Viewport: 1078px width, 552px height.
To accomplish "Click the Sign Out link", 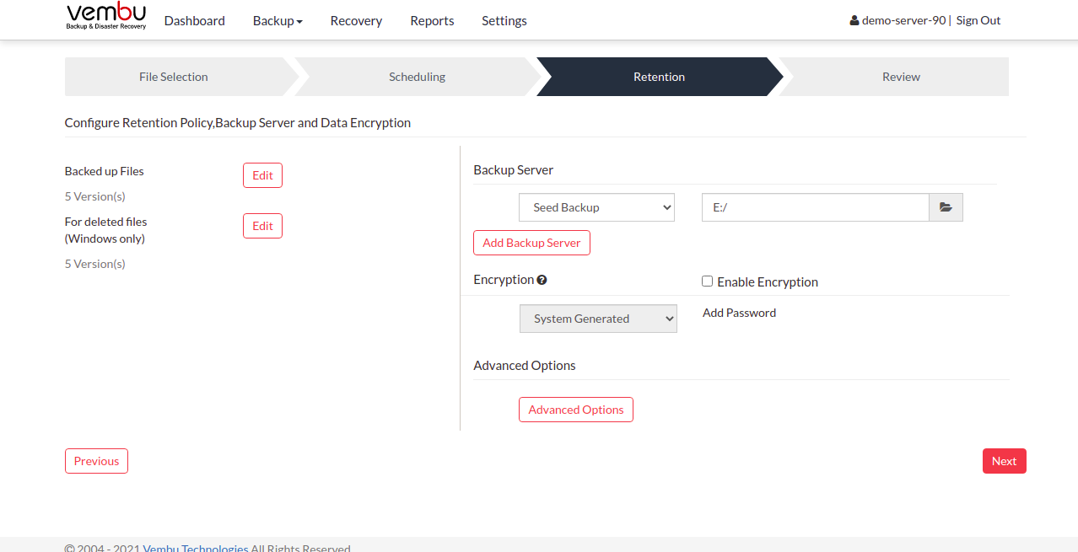I will point(978,21).
